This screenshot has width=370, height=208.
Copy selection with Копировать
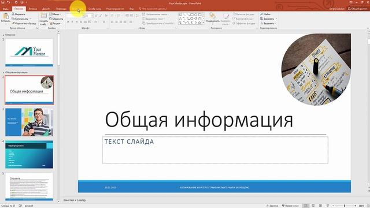20,18
